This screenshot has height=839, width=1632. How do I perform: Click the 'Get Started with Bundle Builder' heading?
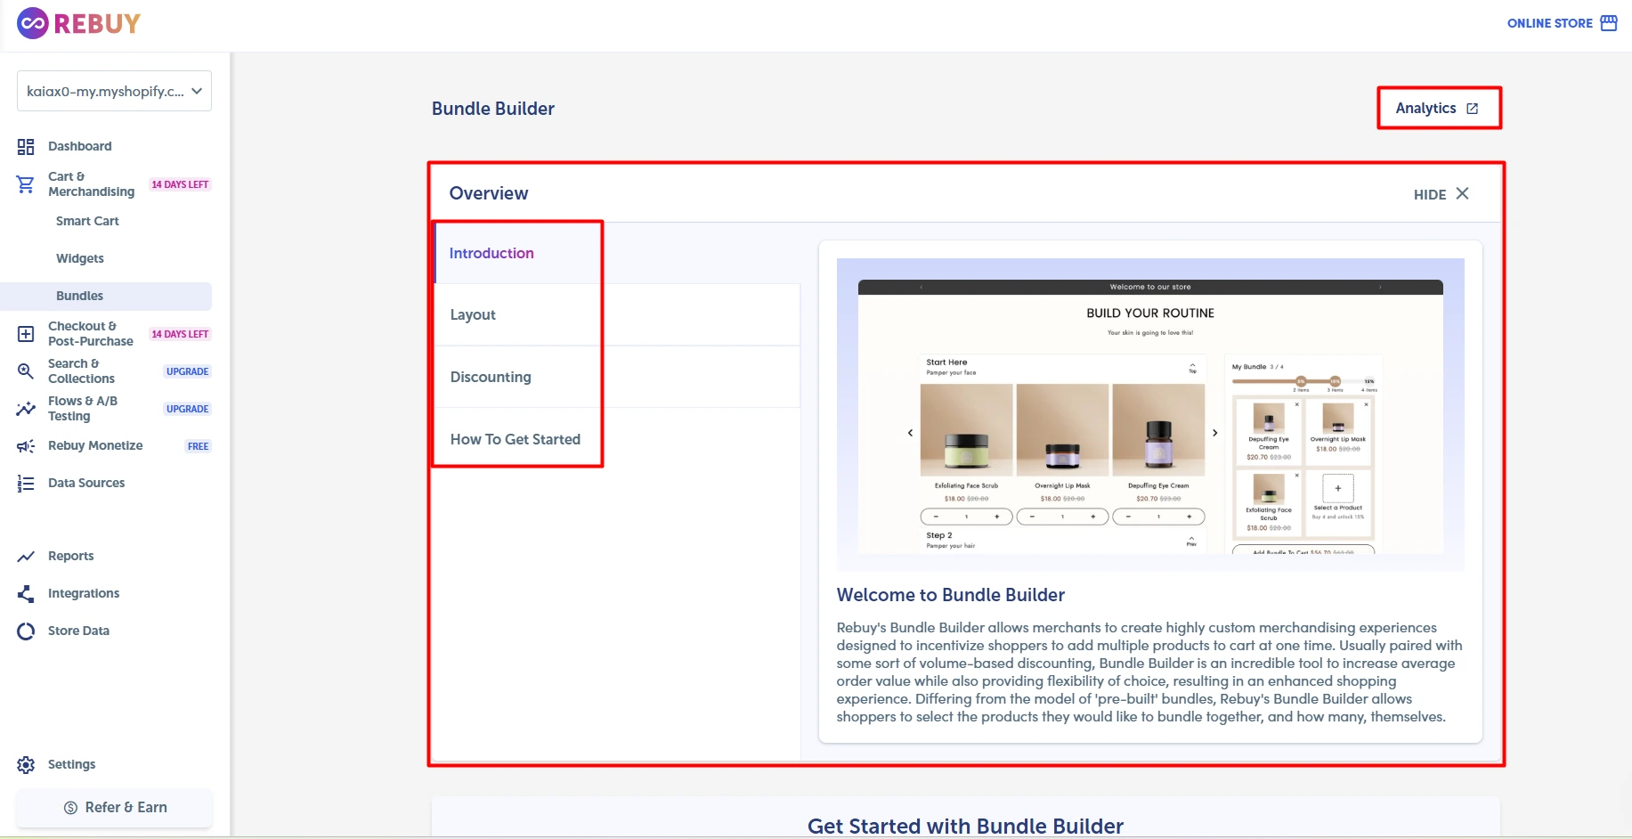[x=966, y=826]
